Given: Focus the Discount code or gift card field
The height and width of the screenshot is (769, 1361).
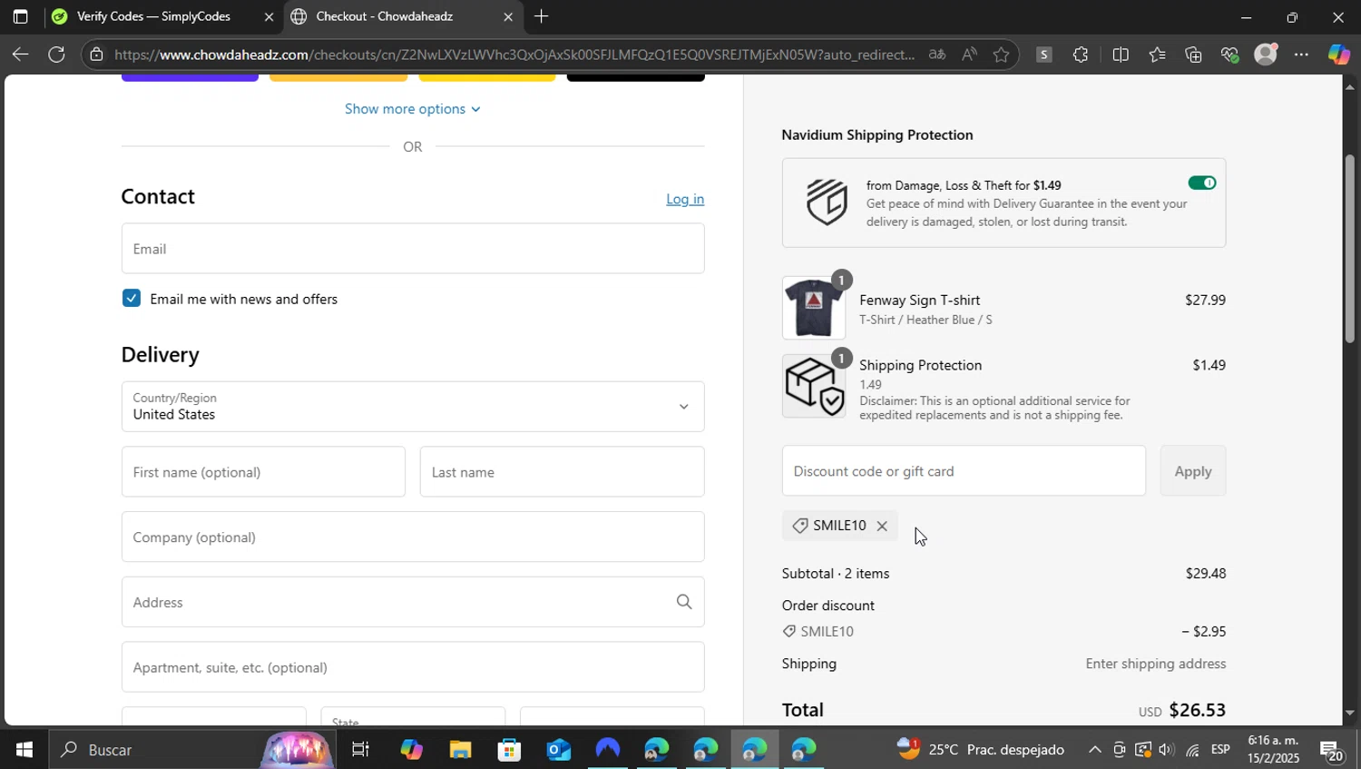Looking at the screenshot, I should (964, 470).
